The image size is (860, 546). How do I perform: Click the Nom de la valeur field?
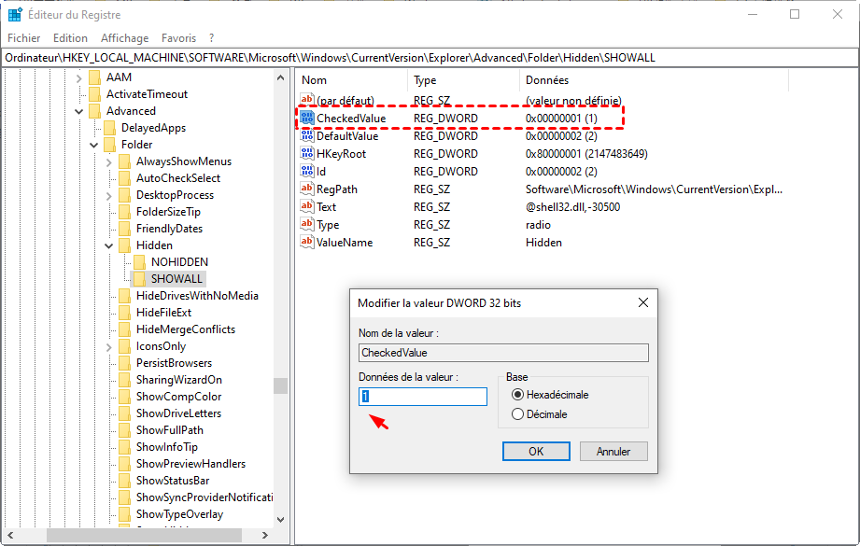(503, 353)
